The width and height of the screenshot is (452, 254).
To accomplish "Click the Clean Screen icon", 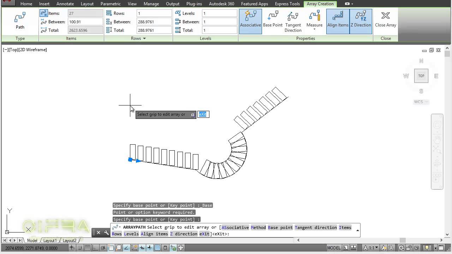I will click(441, 248).
